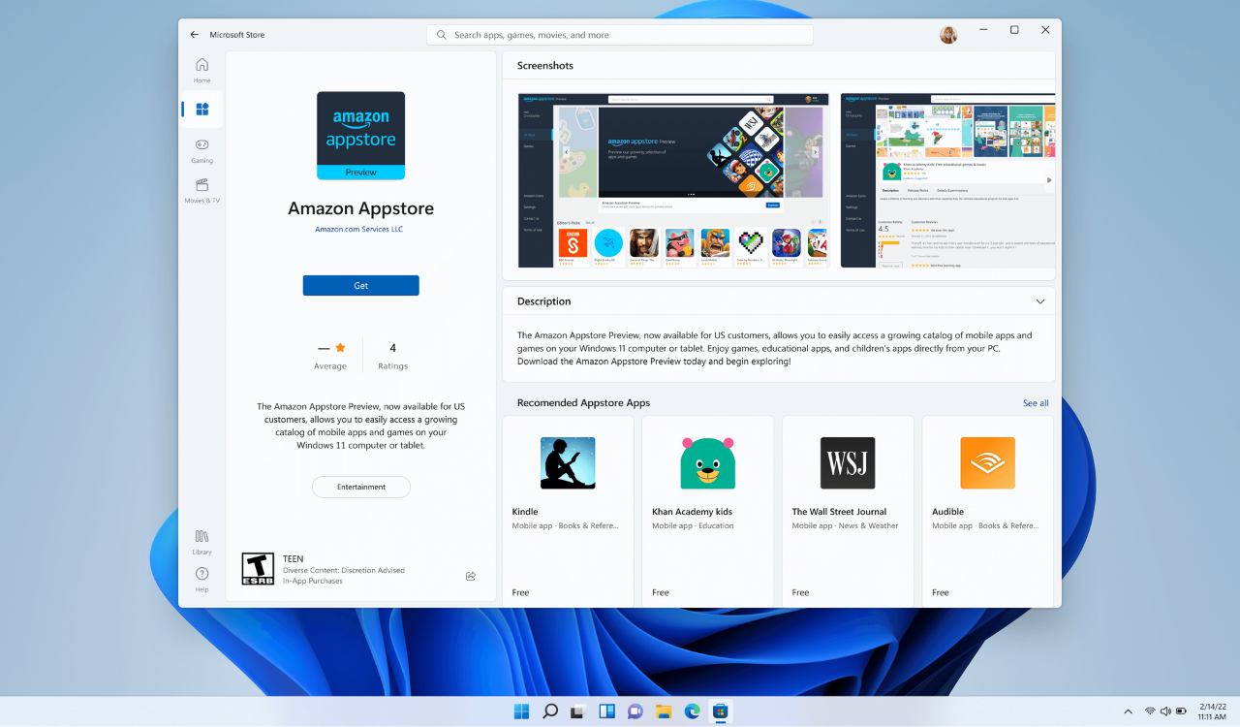Image resolution: width=1240 pixels, height=727 pixels.
Task: Open the Help section
Action: click(x=201, y=579)
